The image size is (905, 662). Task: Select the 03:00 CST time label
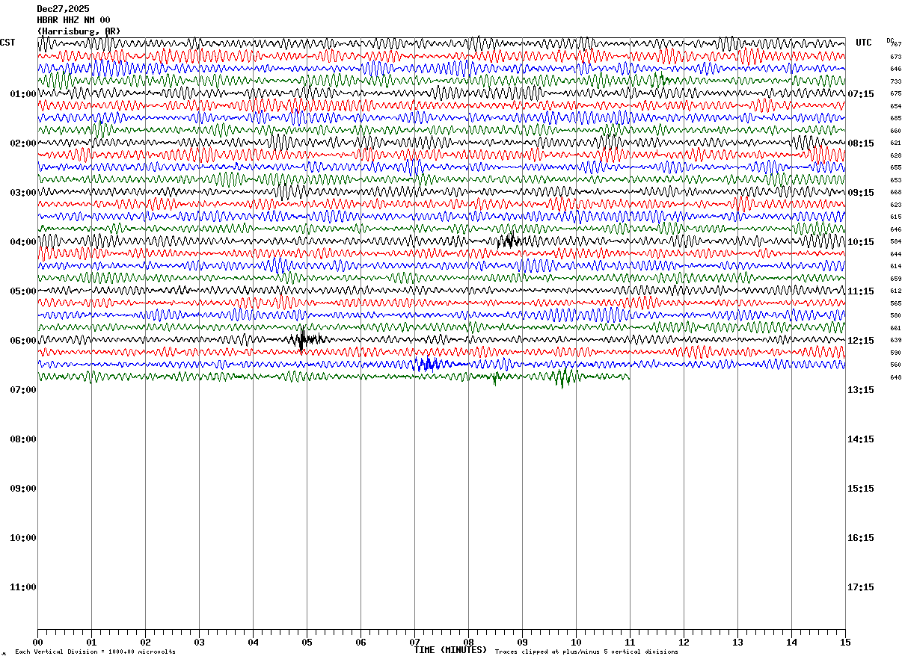point(23,193)
